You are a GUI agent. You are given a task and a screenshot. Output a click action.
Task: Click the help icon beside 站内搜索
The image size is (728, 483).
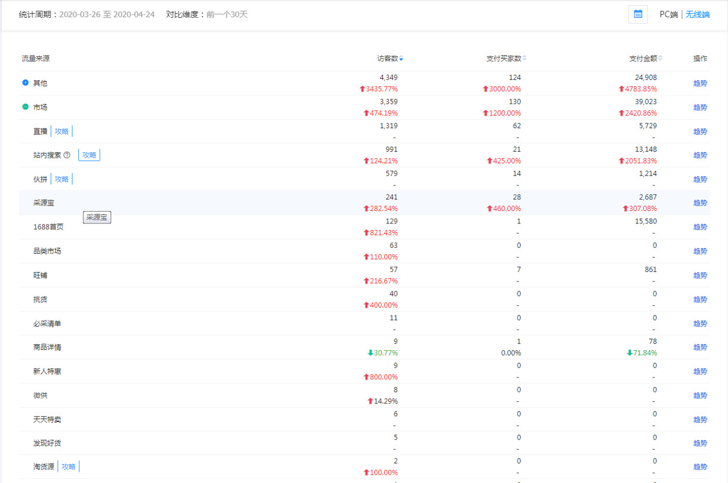[x=67, y=155]
